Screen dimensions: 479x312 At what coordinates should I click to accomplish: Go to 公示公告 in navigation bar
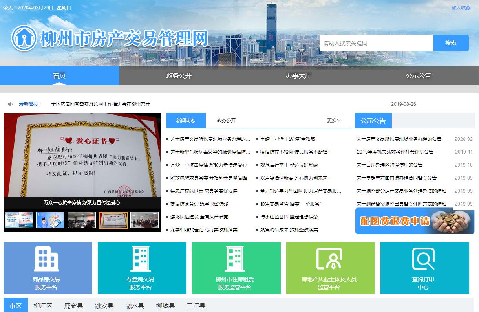point(418,76)
